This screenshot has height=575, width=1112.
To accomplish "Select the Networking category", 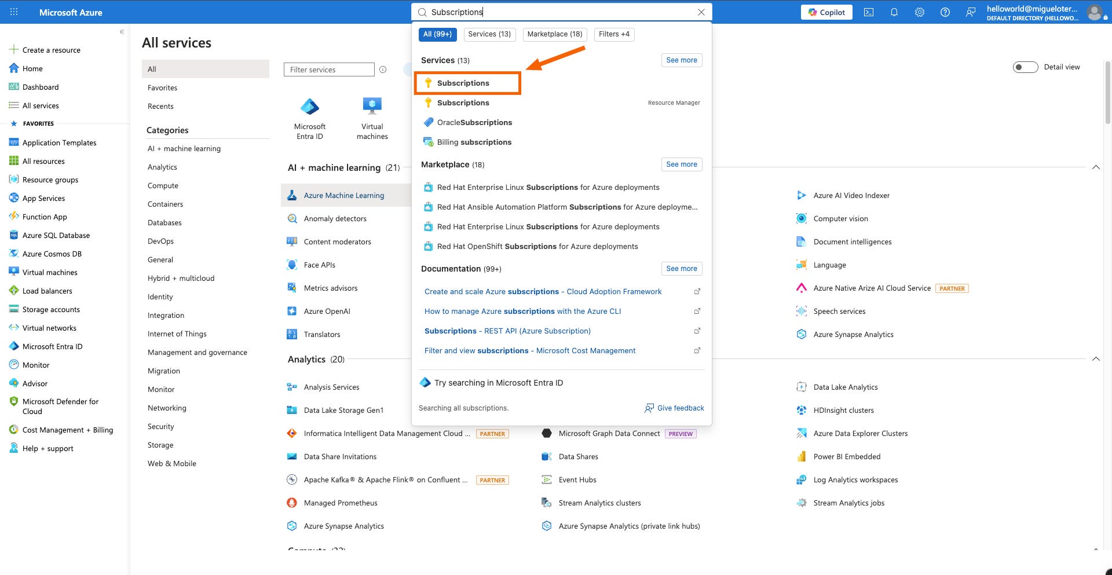I will point(167,408).
